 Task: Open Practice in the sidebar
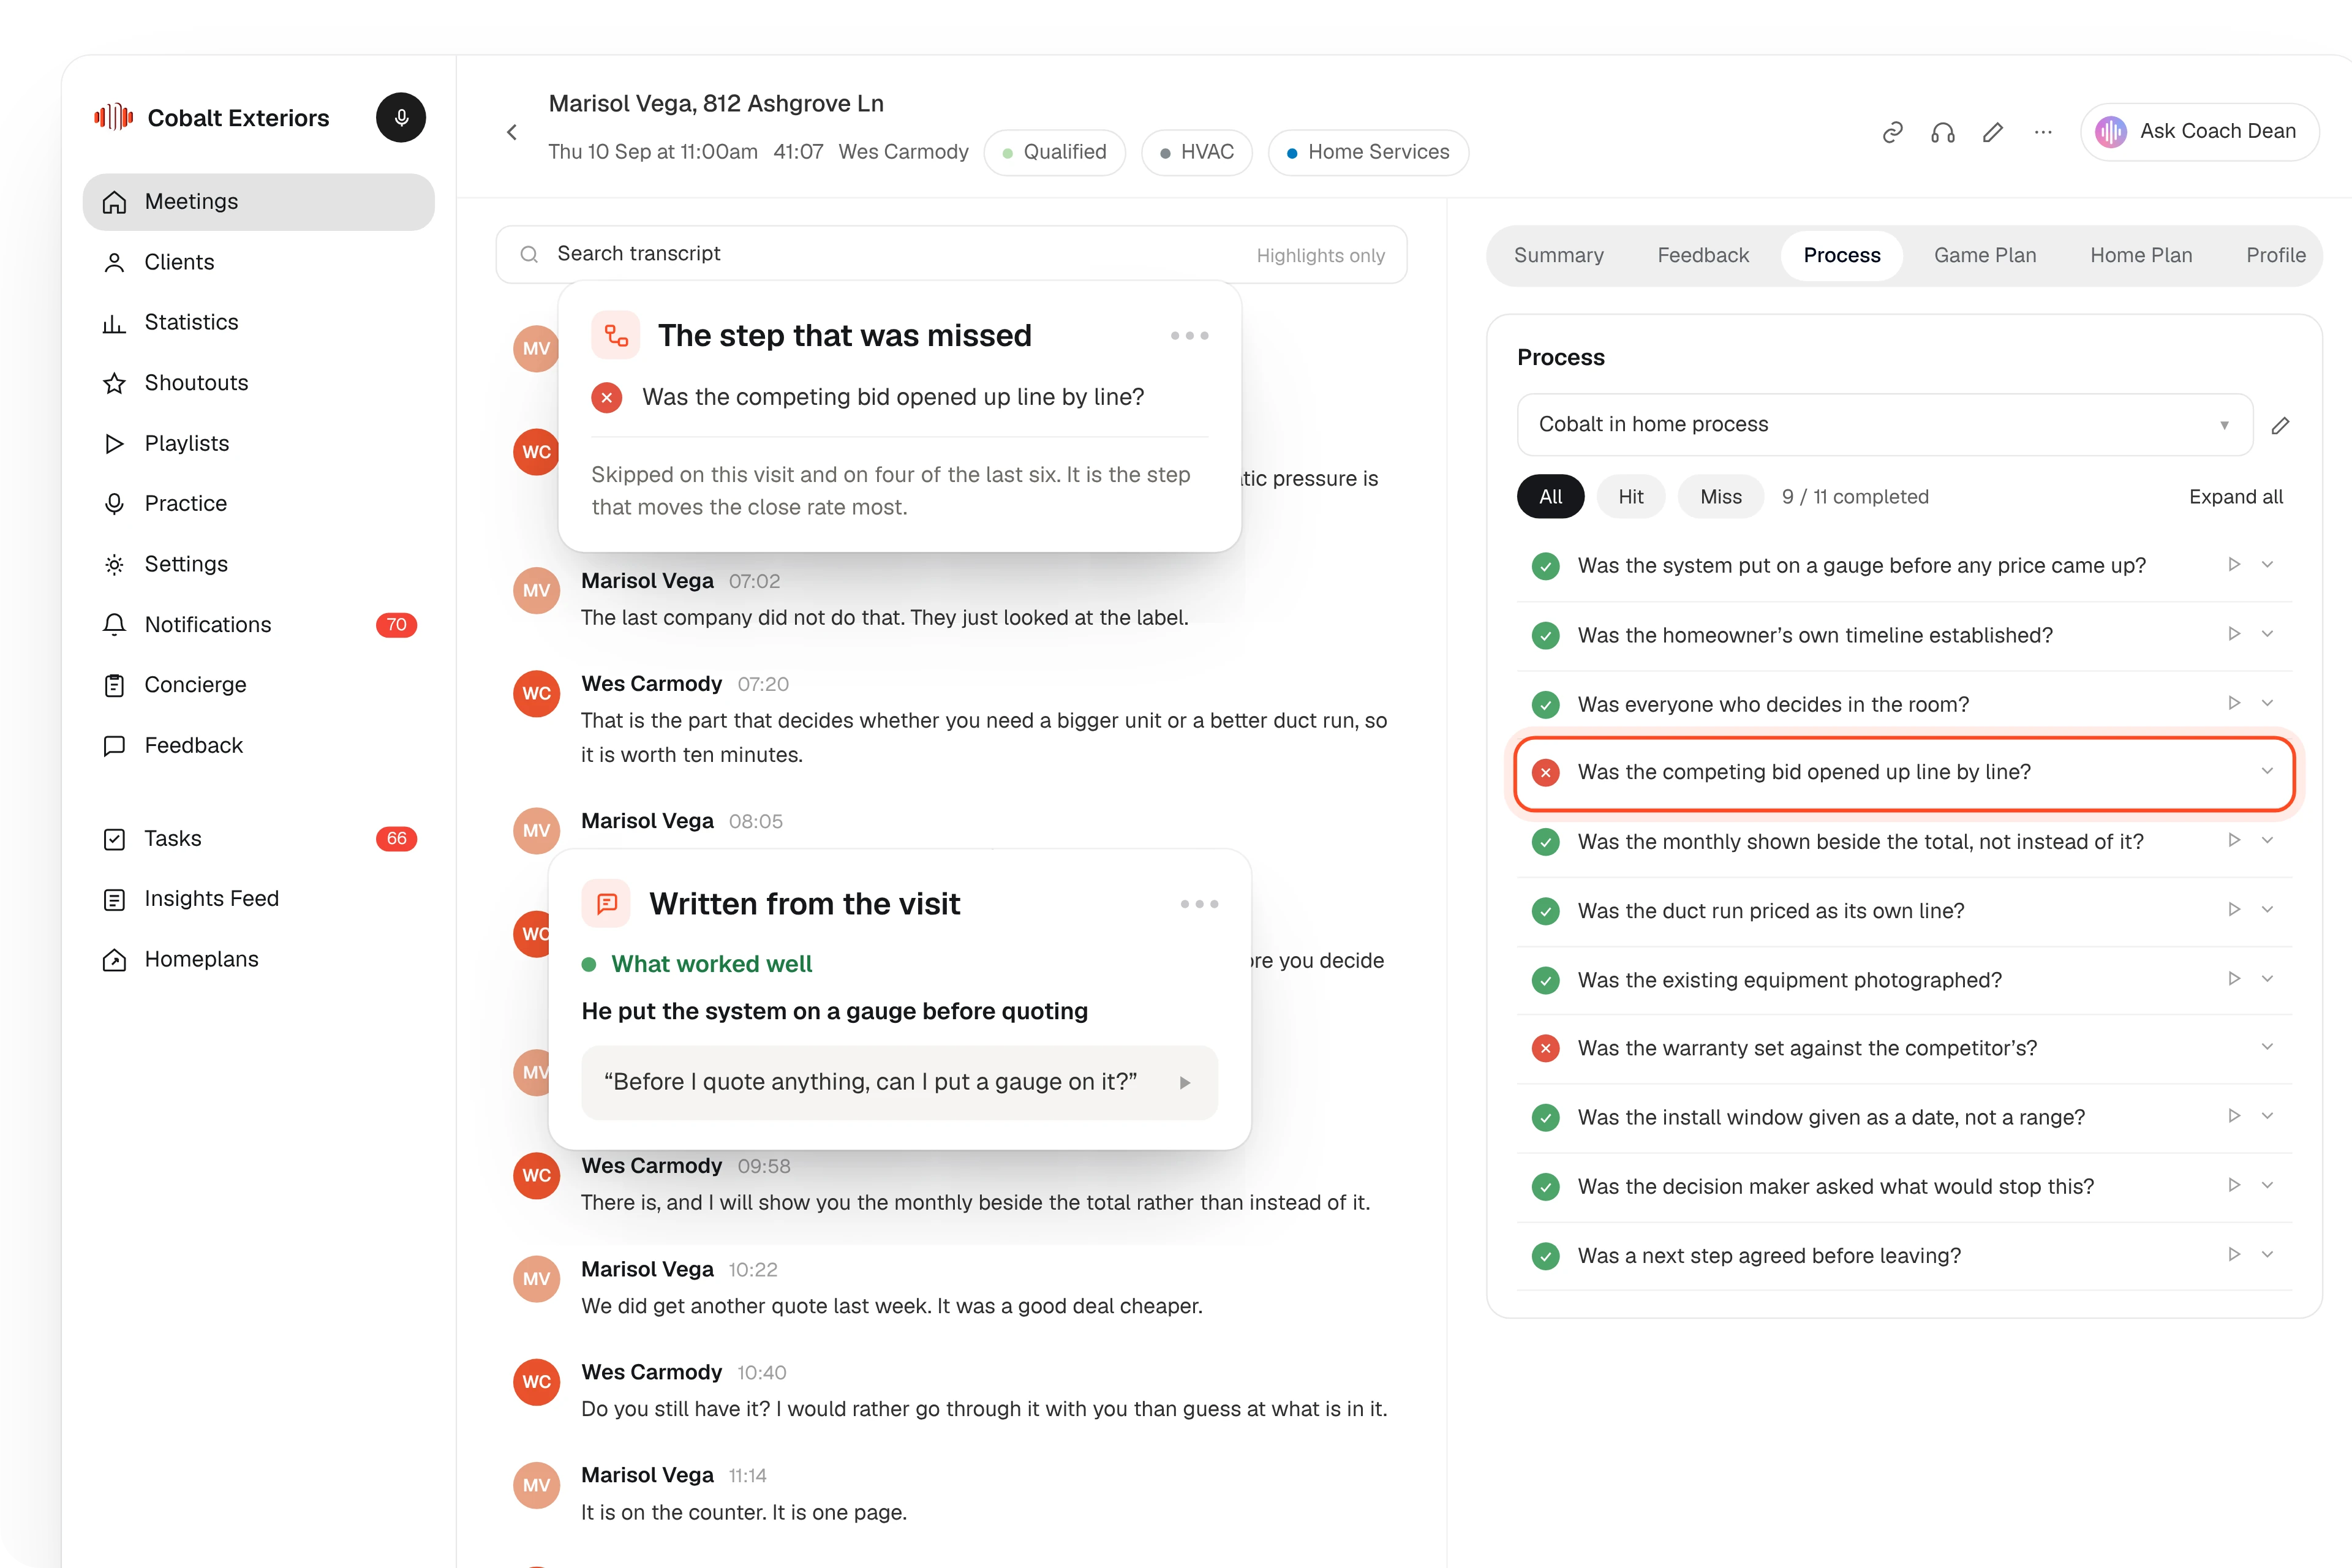tap(258, 504)
